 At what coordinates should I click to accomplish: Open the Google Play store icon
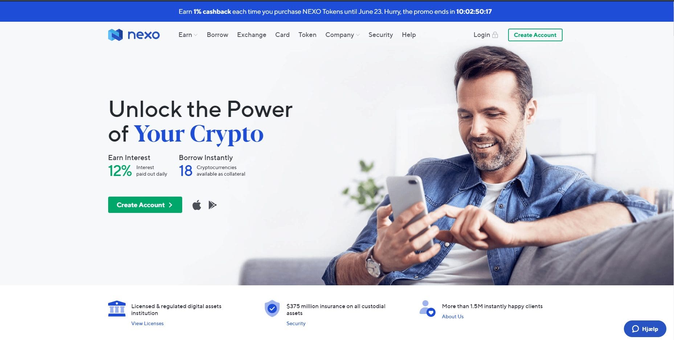[213, 205]
